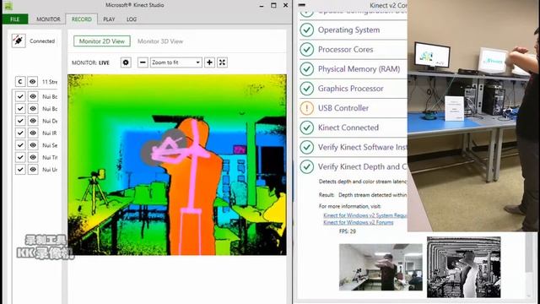
Task: Open the monitor settings gear
Action: point(126,62)
